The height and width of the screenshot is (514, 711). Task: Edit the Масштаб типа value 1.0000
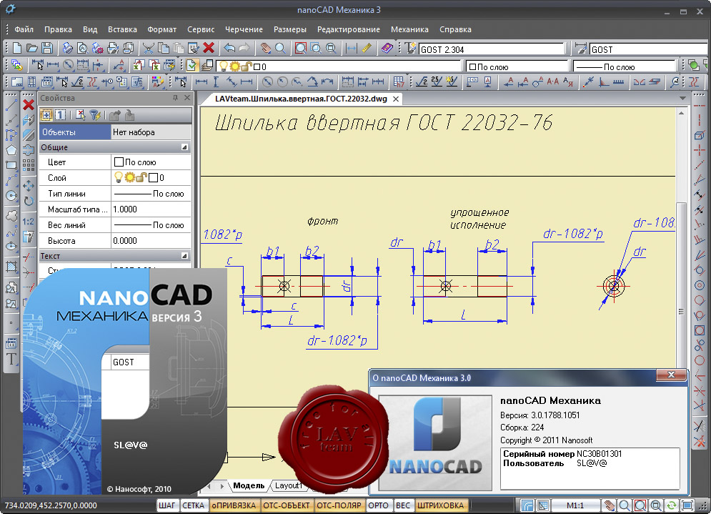tap(151, 209)
